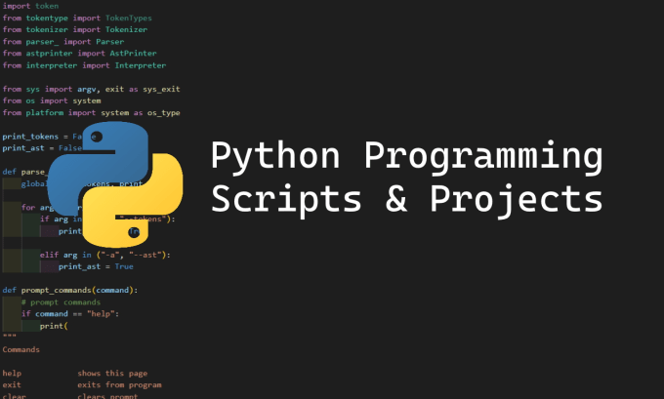664x399 pixels.
Task: Click the Python logo
Action: point(115,184)
